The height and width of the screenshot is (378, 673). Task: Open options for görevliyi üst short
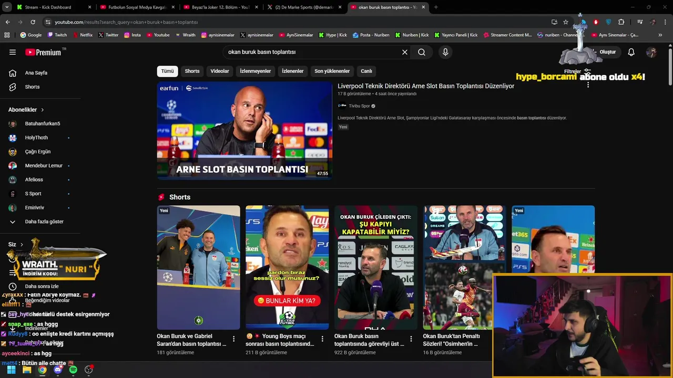tap(412, 339)
